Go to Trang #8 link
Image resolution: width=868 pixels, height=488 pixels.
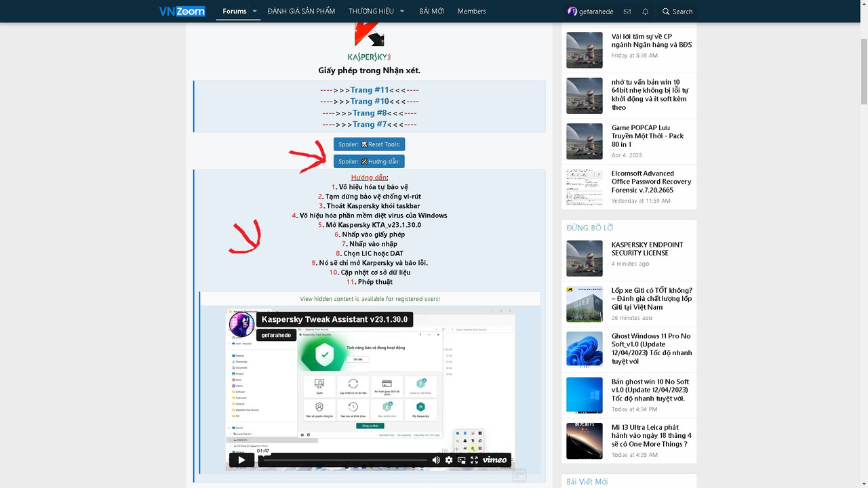pyautogui.click(x=370, y=113)
